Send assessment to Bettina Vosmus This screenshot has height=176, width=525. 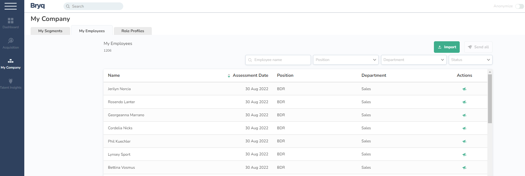[x=464, y=168]
